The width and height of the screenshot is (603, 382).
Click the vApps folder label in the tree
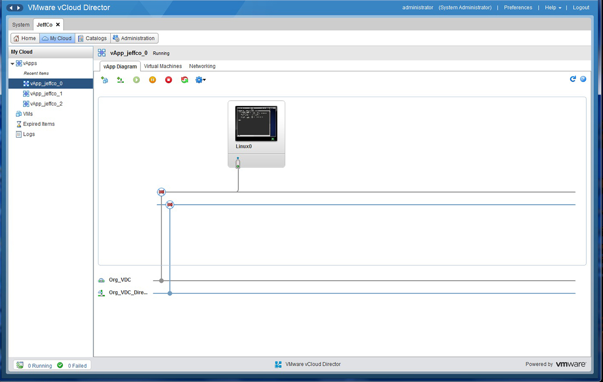coord(30,63)
